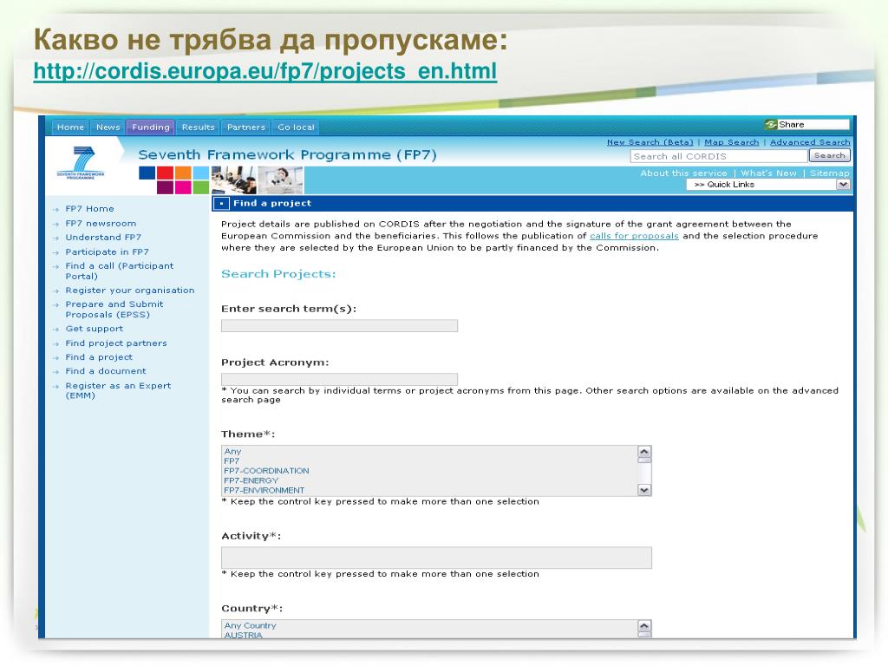Follow the calls for proposals link

click(x=634, y=236)
